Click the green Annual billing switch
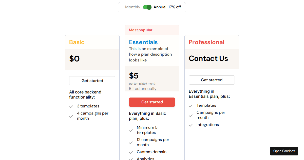Screen dimensions: 304x160 pos(147,7)
